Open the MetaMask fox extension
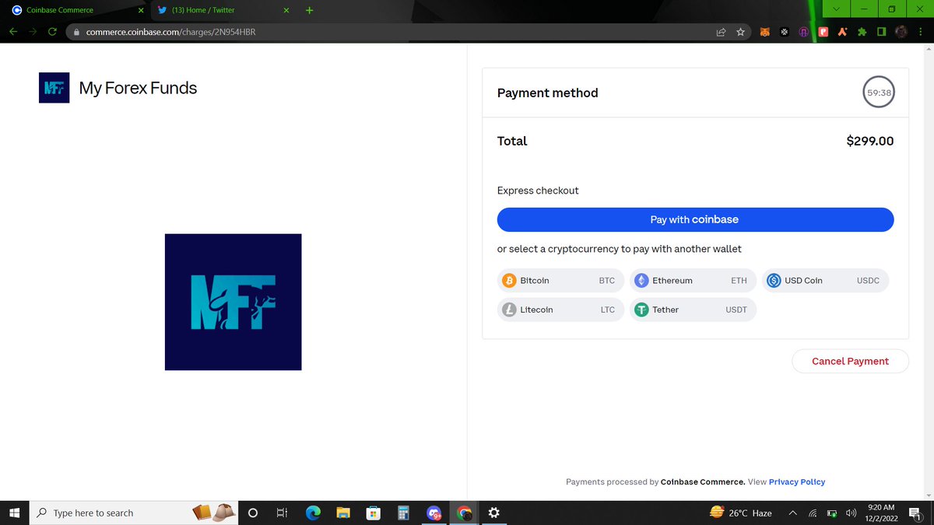Viewport: 934px width, 525px height. [x=766, y=32]
